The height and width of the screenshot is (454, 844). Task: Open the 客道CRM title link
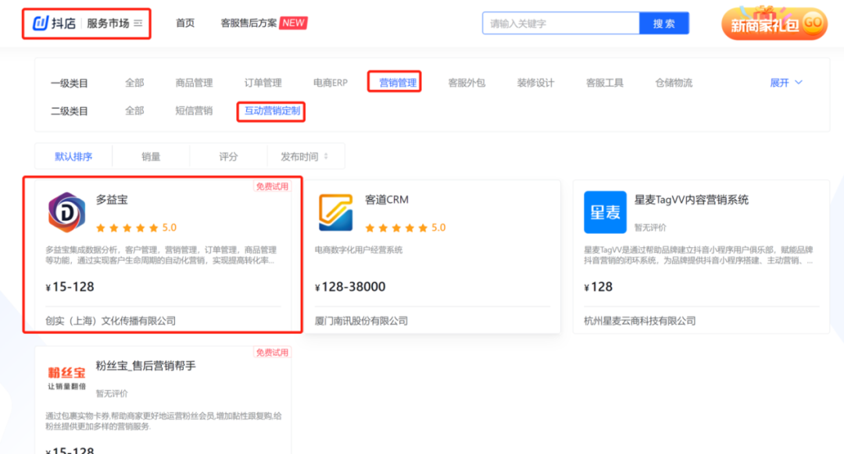pos(387,200)
